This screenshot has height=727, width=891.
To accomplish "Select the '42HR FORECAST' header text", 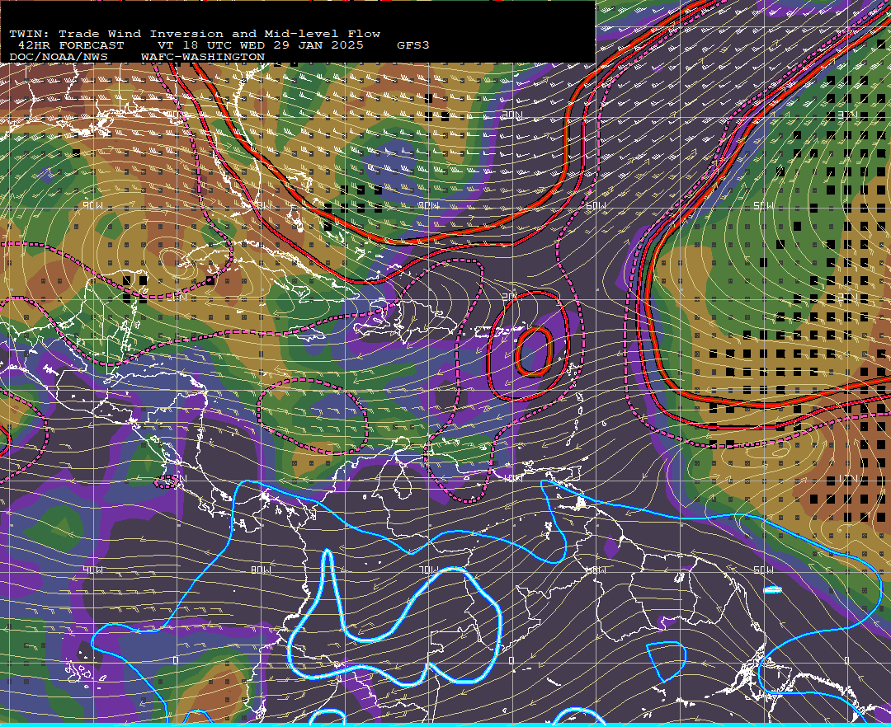I will [71, 45].
